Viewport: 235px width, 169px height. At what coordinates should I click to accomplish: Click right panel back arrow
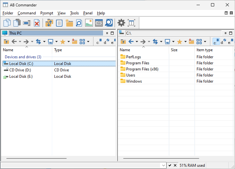[x=131, y=42]
